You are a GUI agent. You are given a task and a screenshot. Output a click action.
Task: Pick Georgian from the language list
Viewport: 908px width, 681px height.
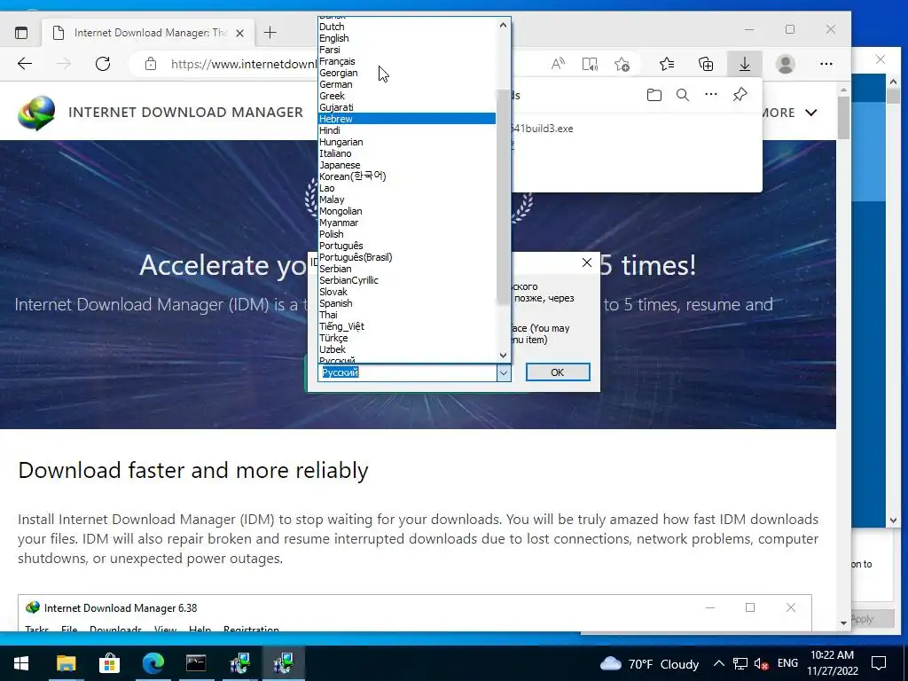click(x=407, y=73)
